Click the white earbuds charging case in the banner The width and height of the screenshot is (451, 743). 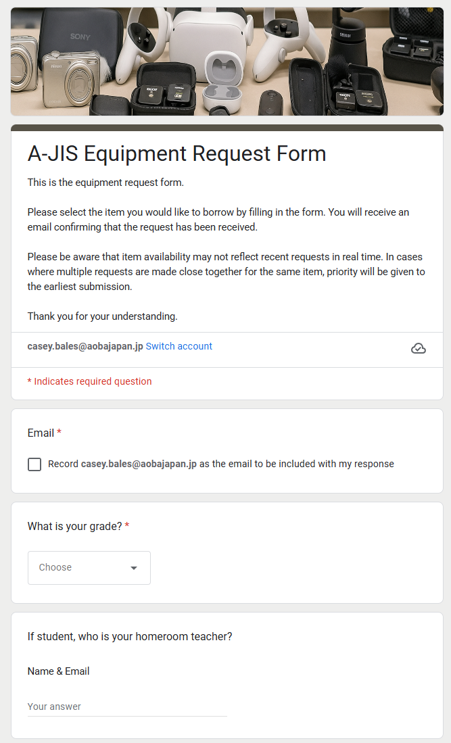[x=222, y=81]
